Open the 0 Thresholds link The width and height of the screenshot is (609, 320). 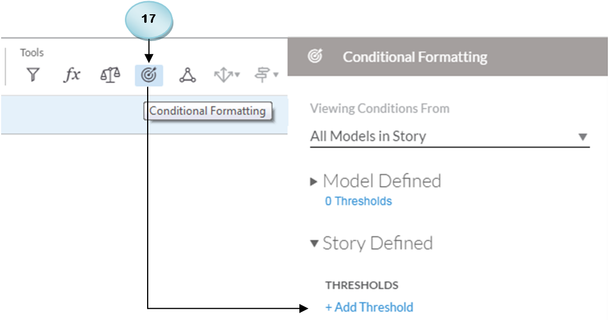[359, 201]
